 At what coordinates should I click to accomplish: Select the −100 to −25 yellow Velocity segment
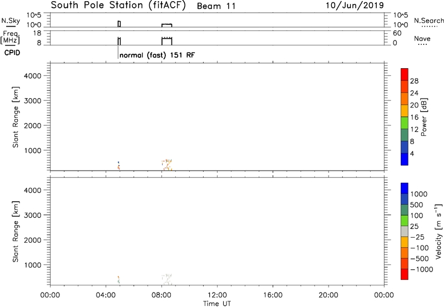(405, 242)
